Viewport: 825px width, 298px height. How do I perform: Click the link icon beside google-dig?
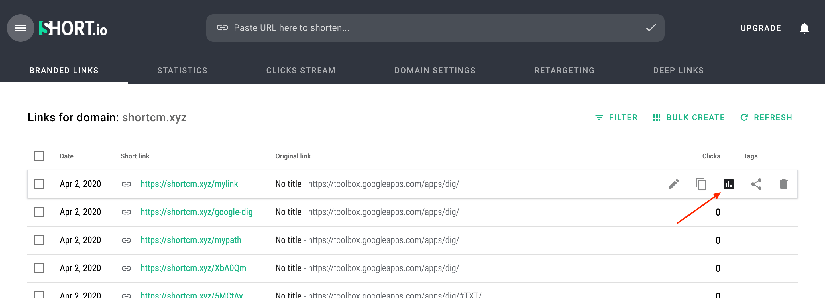point(127,212)
